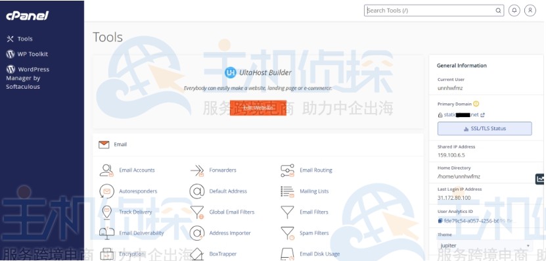Screen dimensions: 546x261
Task: Click the Address Importer icon
Action: (x=197, y=233)
